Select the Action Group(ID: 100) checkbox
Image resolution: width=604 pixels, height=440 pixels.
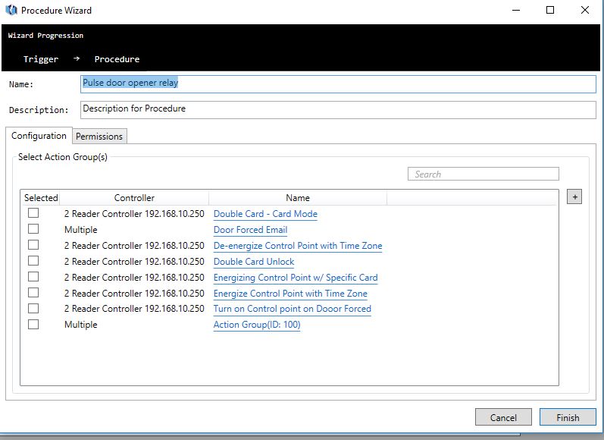[33, 325]
